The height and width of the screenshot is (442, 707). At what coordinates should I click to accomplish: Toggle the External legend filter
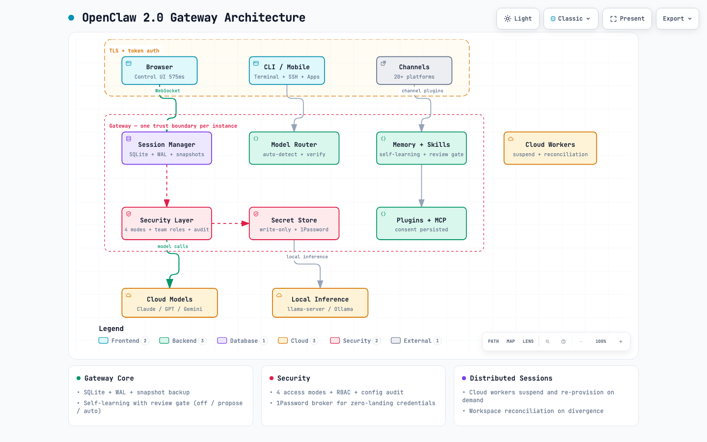[x=416, y=341]
